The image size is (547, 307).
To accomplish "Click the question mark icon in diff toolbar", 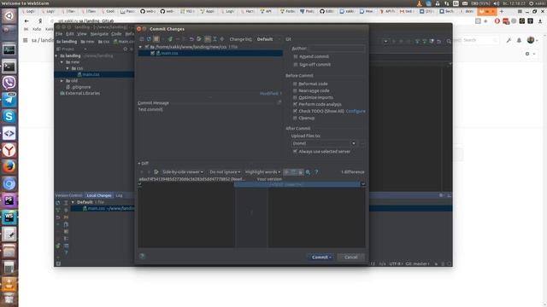I will tap(316, 172).
